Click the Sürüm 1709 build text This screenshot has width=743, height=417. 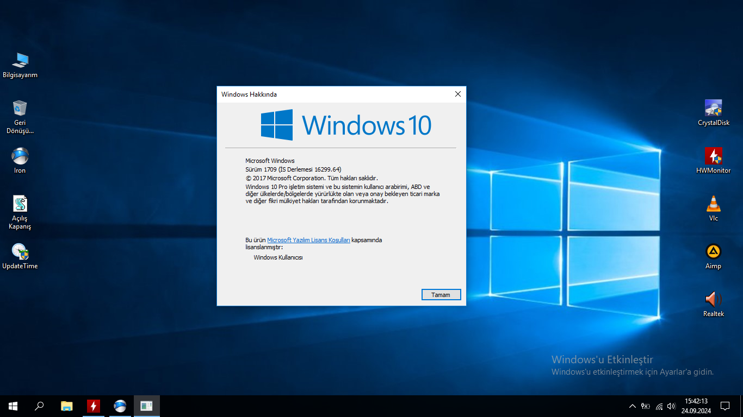pos(293,169)
